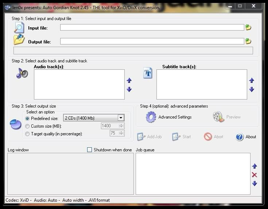This screenshot has width=268, height=209.
Task: Decrease target quality spinner value
Action: (121, 134)
